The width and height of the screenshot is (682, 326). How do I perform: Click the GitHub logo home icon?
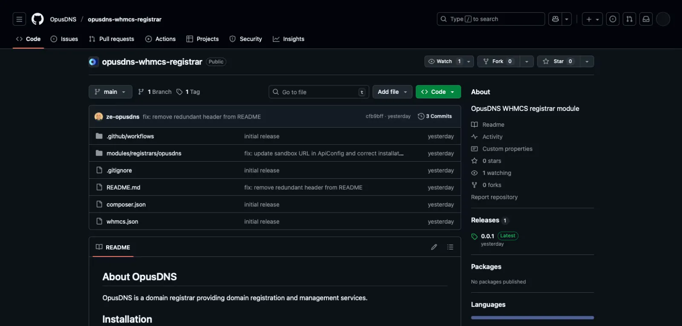[x=38, y=19]
